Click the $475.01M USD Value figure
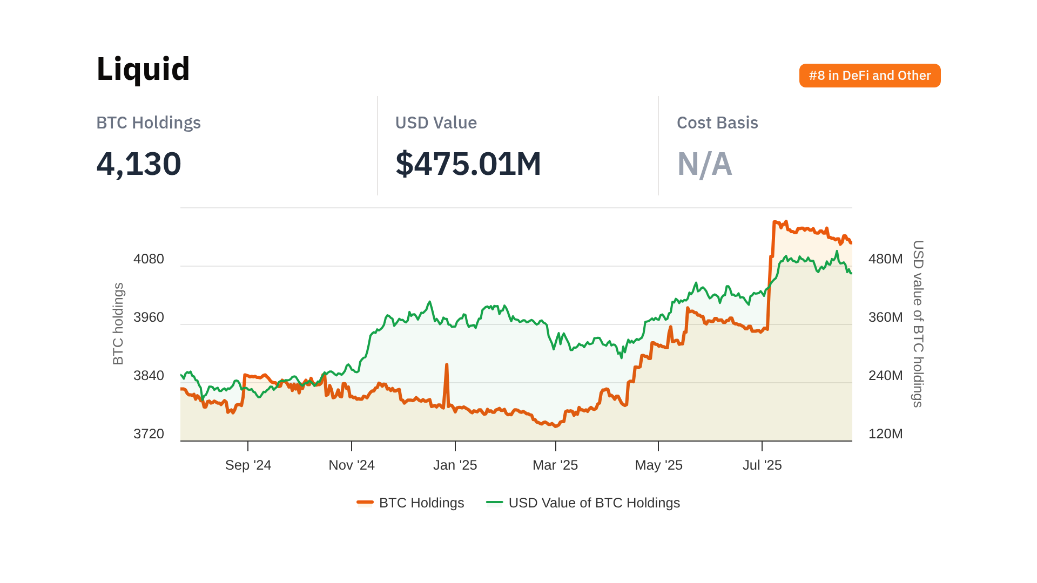This screenshot has height=583, width=1037. click(468, 164)
